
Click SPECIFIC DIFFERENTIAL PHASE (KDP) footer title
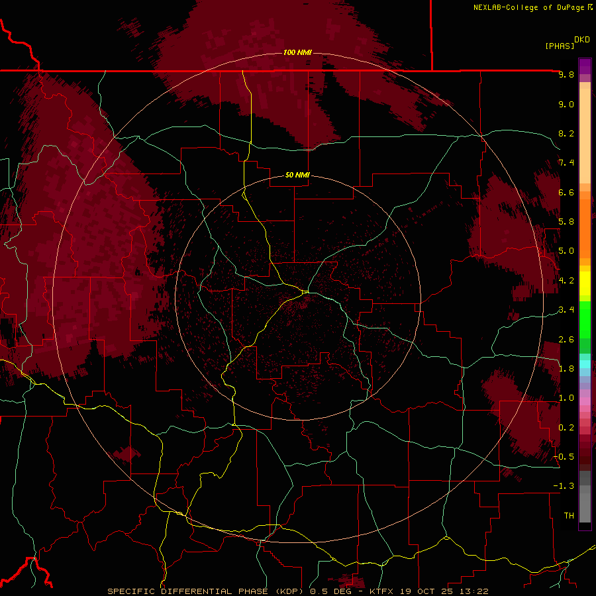tap(205, 591)
